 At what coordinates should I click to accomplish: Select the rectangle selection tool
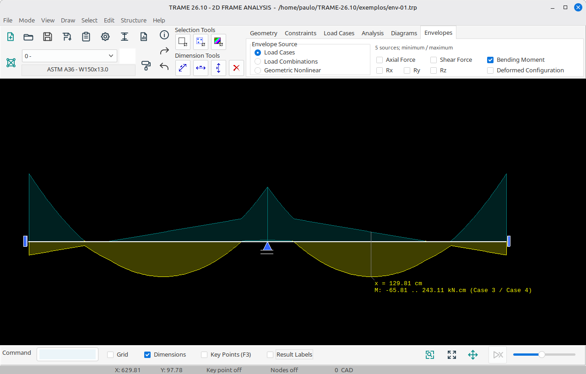tap(183, 42)
